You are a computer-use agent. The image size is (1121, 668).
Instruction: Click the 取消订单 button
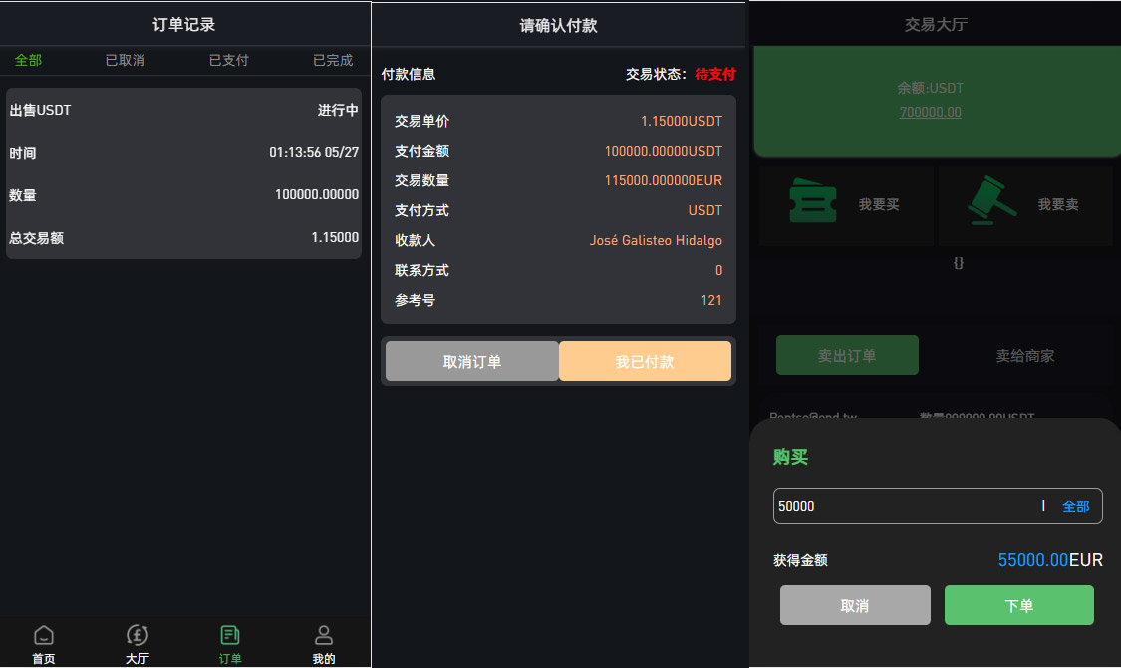coord(472,361)
